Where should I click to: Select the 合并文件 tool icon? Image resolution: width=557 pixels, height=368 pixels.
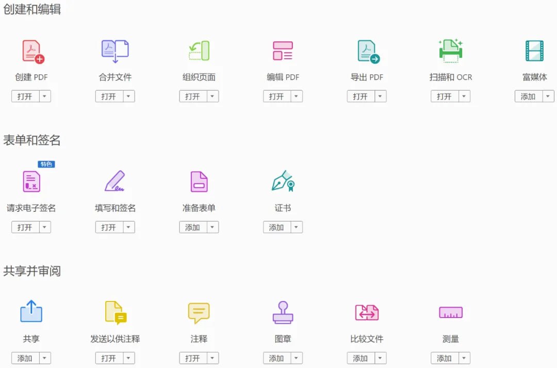(x=115, y=52)
